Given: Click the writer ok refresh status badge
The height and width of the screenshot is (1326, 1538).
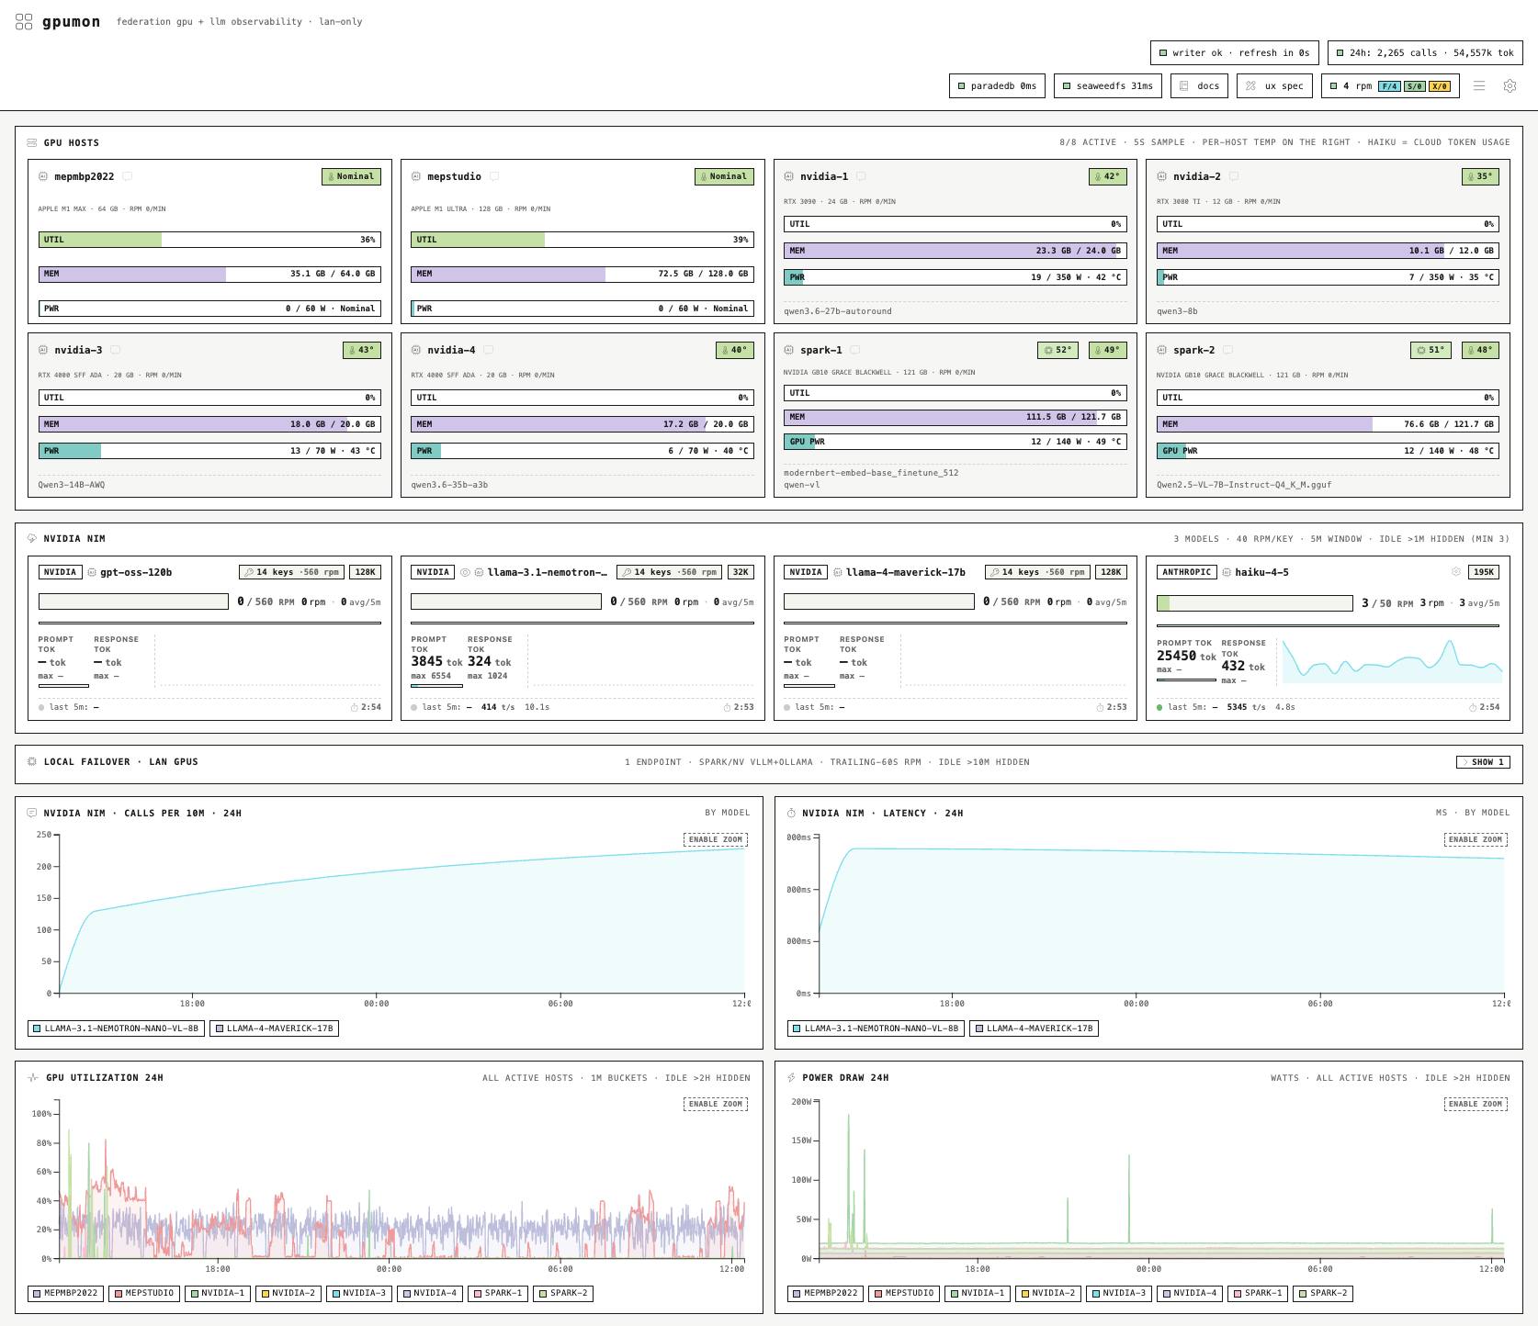Looking at the screenshot, I should pos(1235,52).
